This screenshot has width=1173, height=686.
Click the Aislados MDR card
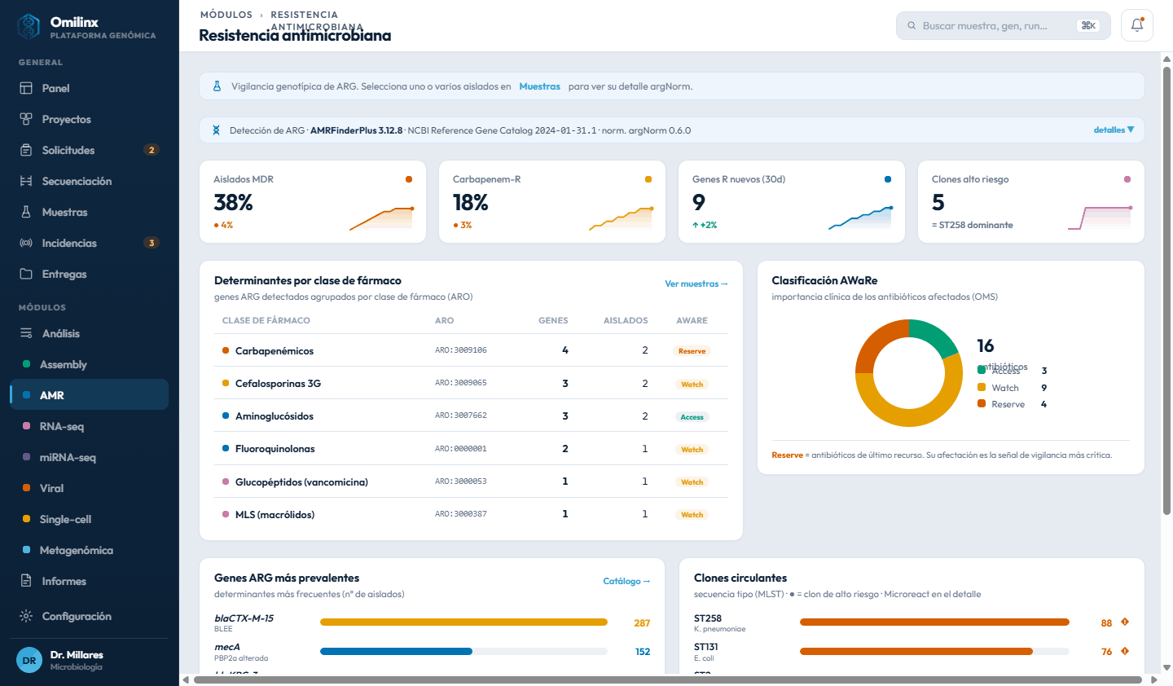(313, 202)
